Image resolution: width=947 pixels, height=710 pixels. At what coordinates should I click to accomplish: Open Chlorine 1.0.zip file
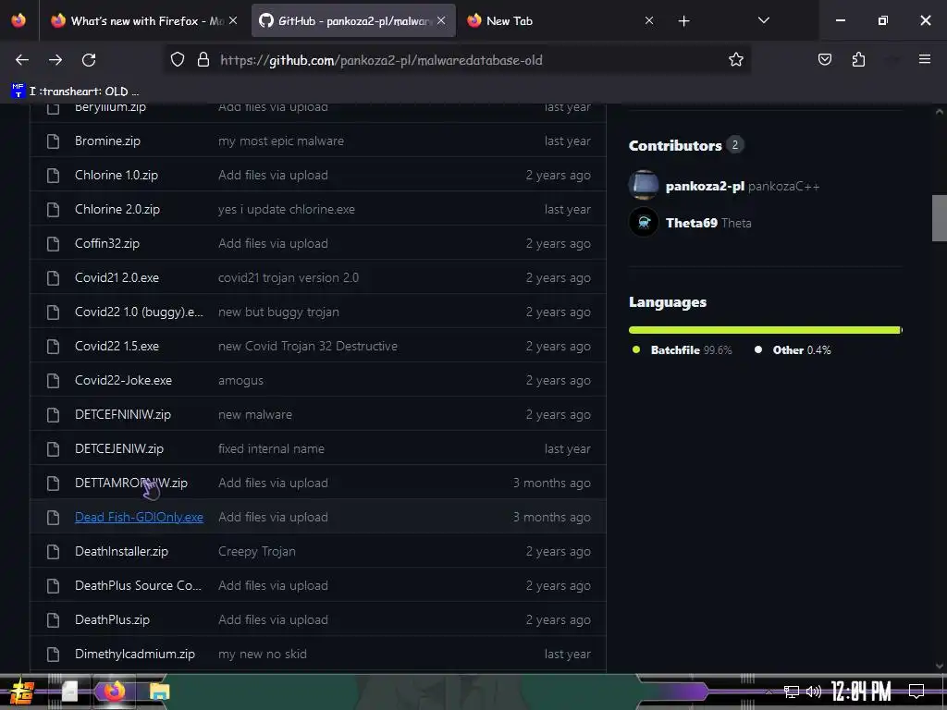point(117,175)
